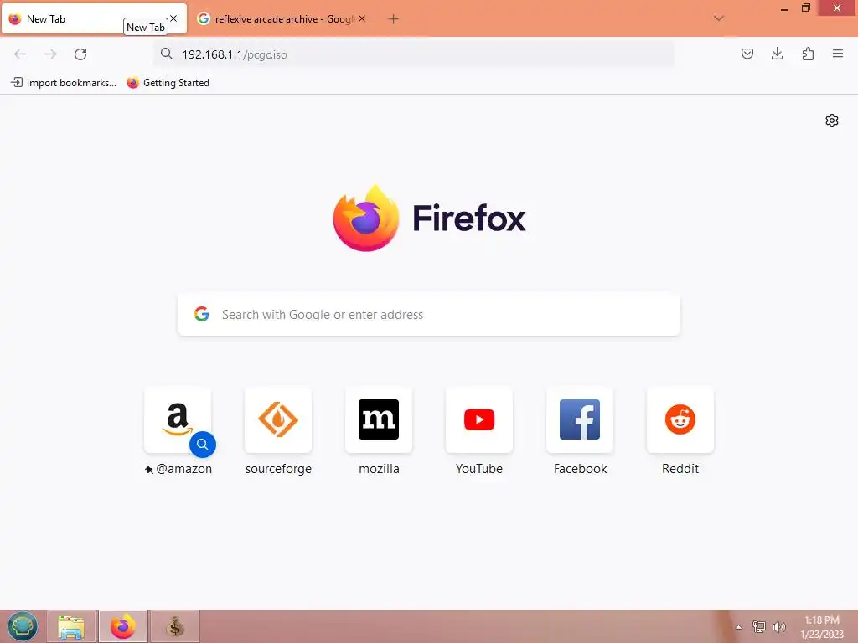Restore down the Firefox window
This screenshot has width=858, height=643.
point(805,8)
